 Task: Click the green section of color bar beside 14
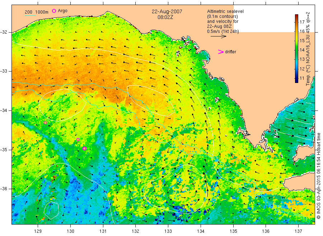pos(296,50)
